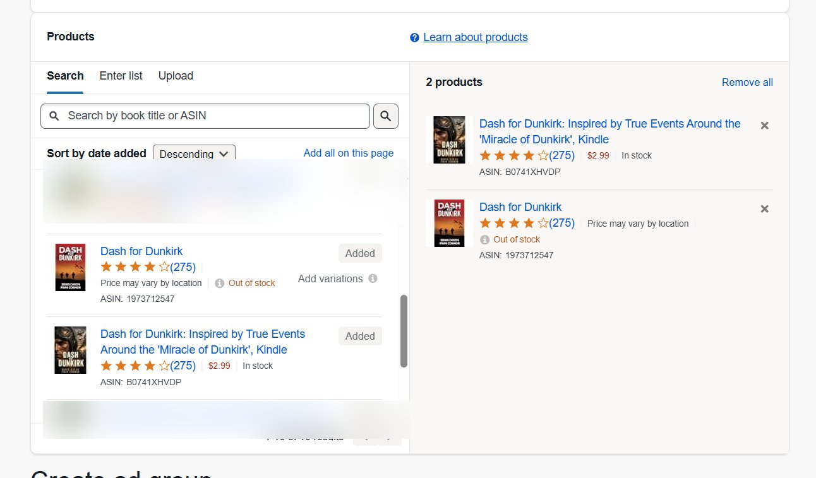Screen dimensions: 816x478
Task: Open Kindle edition title link in search results
Action: (203, 342)
